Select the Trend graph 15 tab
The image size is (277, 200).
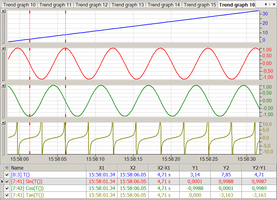pyautogui.click(x=200, y=5)
